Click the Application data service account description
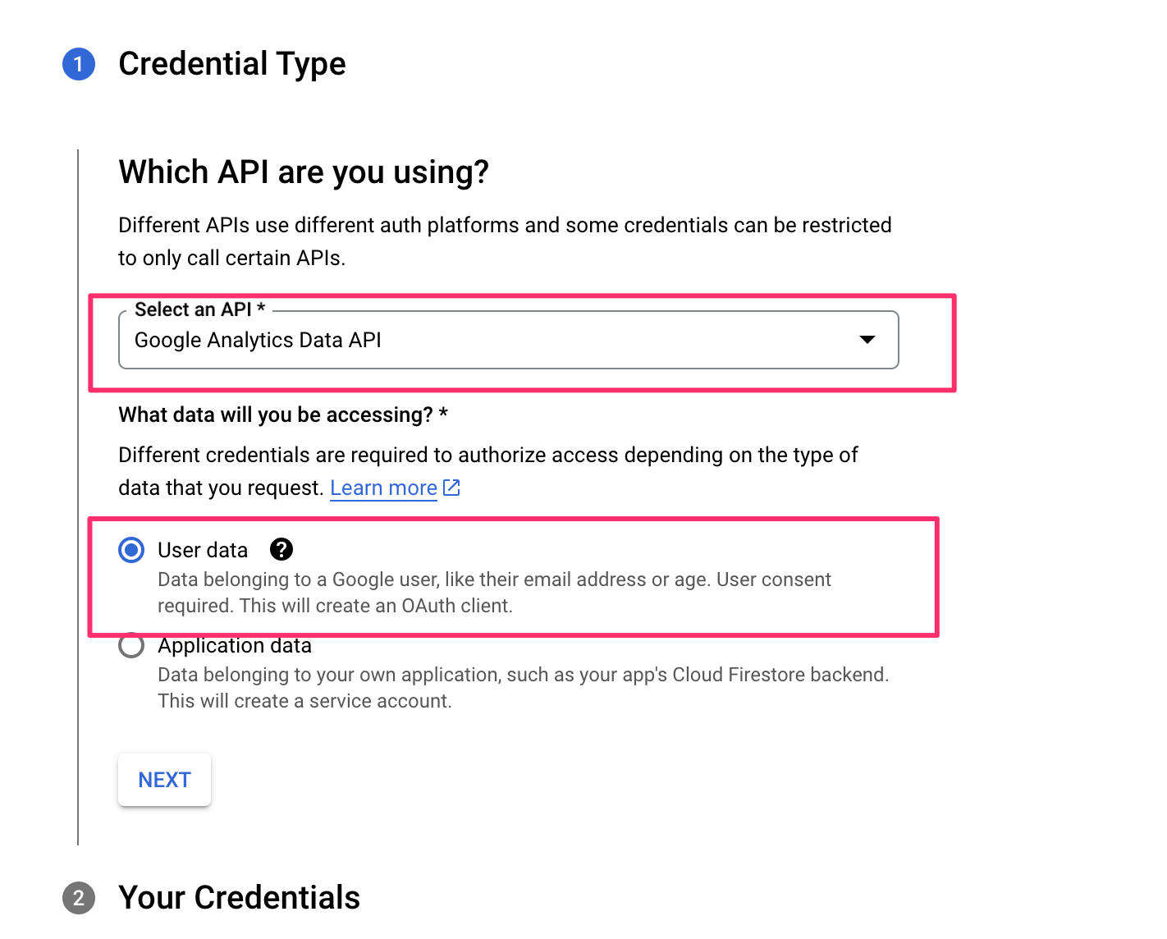Image resolution: width=1167 pixels, height=939 pixels. pyautogui.click(x=523, y=688)
